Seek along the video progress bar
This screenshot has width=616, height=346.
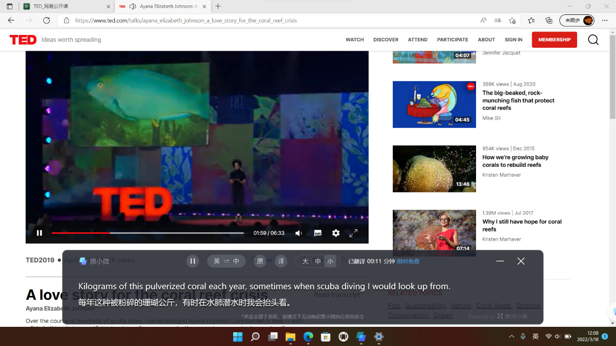[148, 233]
